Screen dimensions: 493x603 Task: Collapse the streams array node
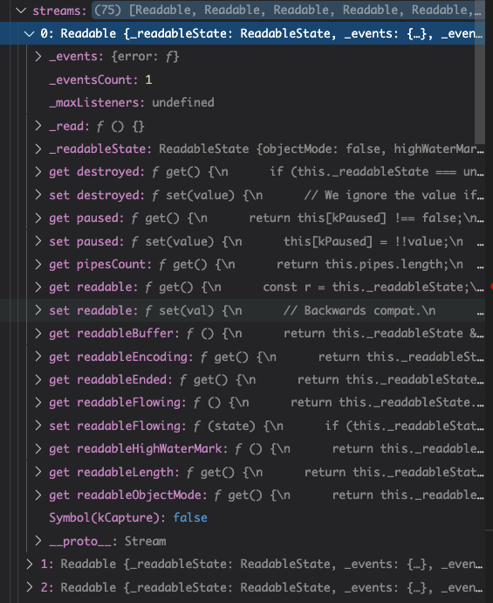coord(20,10)
